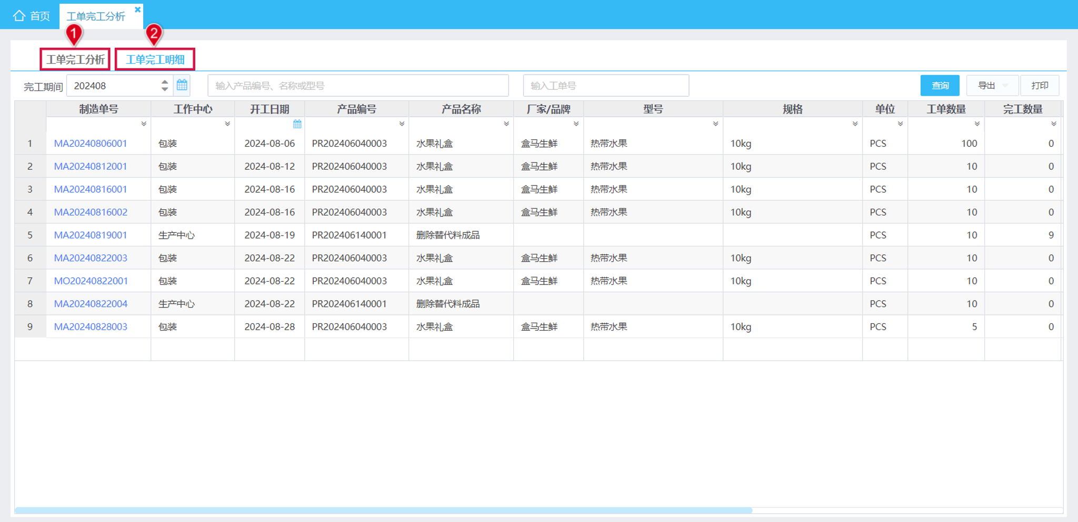This screenshot has width=1078, height=522.
Task: Expand the 导出 export options
Action: (x=993, y=86)
